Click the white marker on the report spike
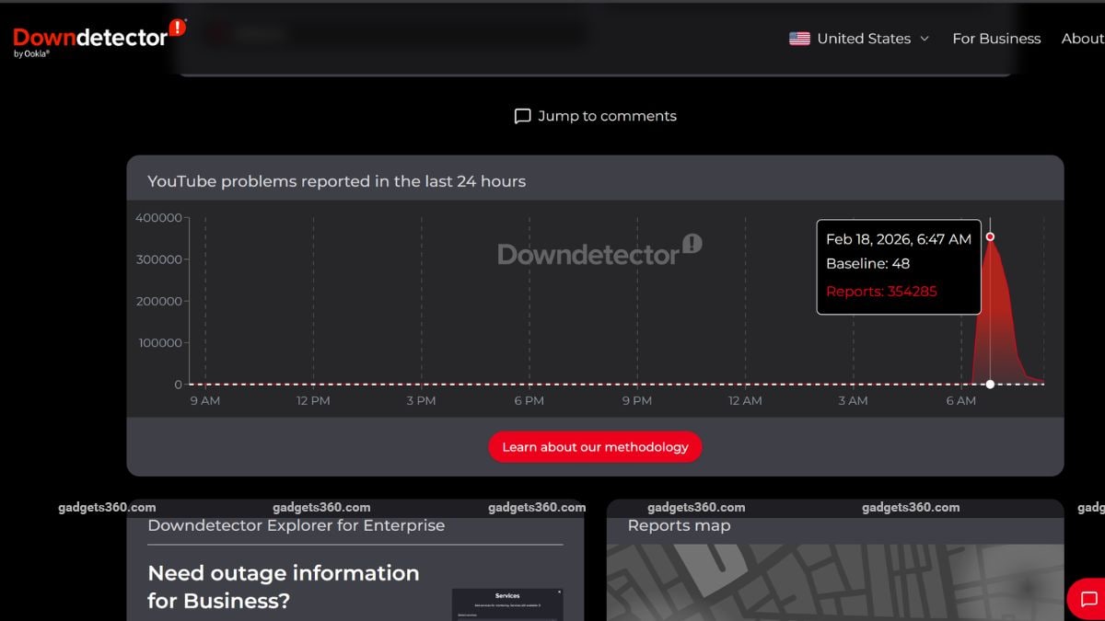The image size is (1105, 621). click(x=990, y=384)
